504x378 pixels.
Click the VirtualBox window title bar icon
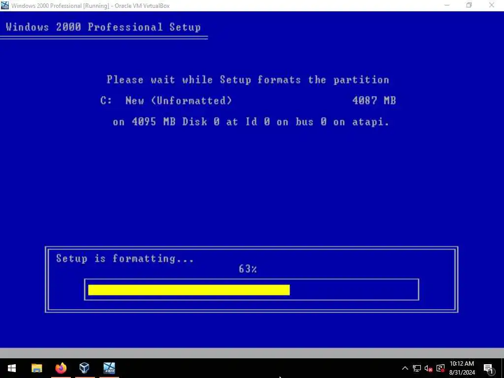5,5
